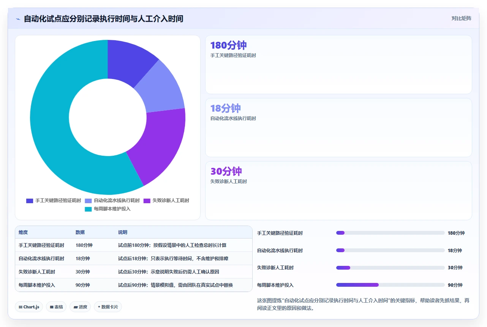Screen dimensions: 487x327
Task: Click the 表格 tag
Action: pyautogui.click(x=56, y=307)
